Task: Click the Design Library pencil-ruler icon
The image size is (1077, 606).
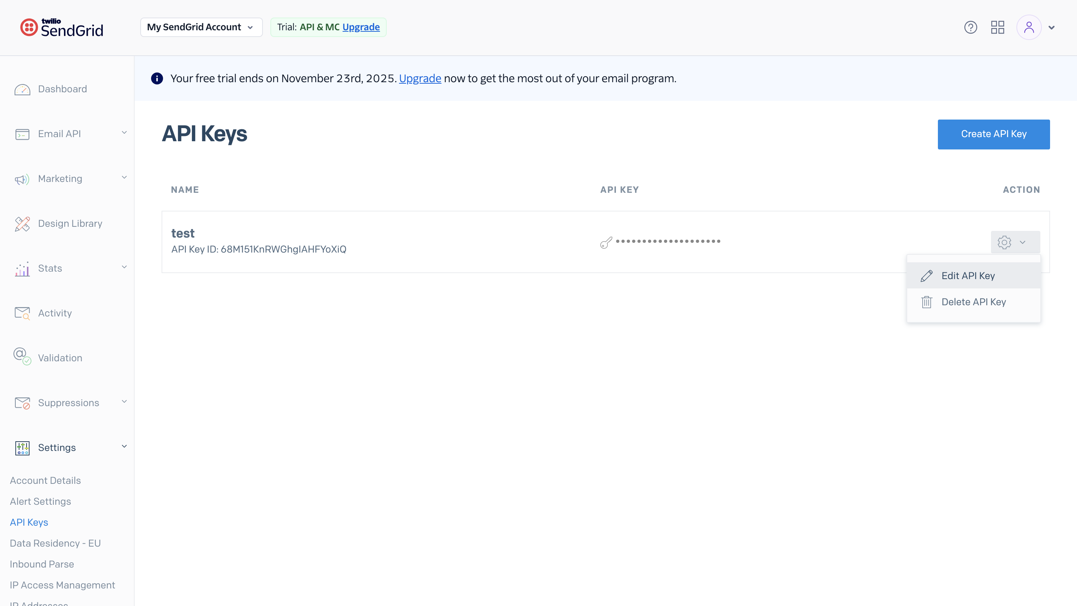Action: tap(22, 224)
